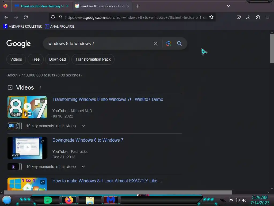Click the list all tabs chevron
The width and height of the screenshot is (274, 206).
(229, 6)
